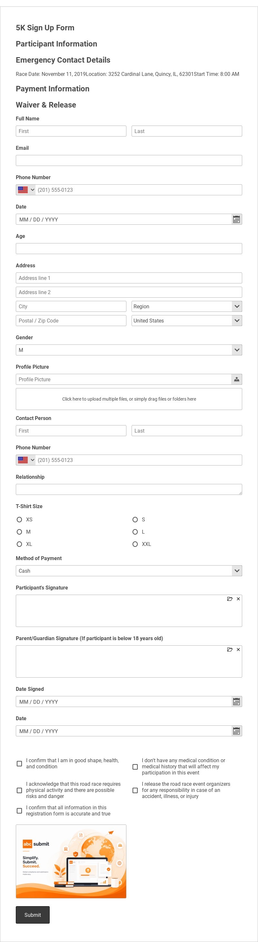The height and width of the screenshot is (942, 258).
Task: Open calendar picker for Date Signed field
Action: [236, 701]
